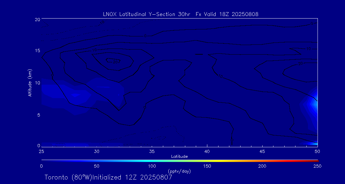This screenshot has width=345, height=184.
Task: Click the innermost contour peak near latitude 32
Action: tap(117, 61)
